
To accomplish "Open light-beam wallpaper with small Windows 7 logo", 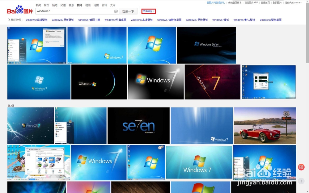I will click(97, 45).
